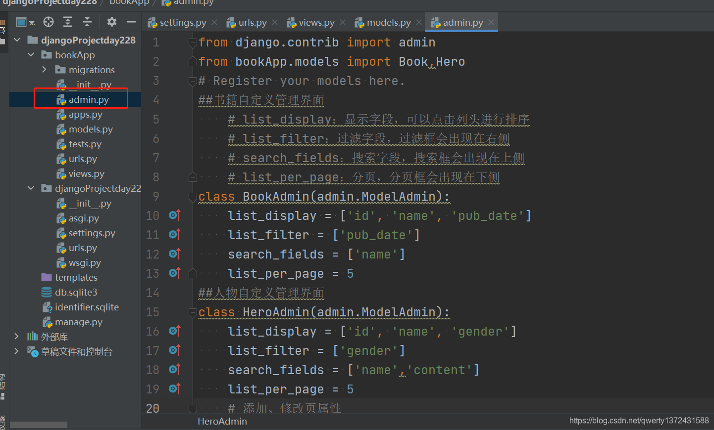Close the models.py tab
Viewport: 714px width, 430px height.
pos(419,22)
